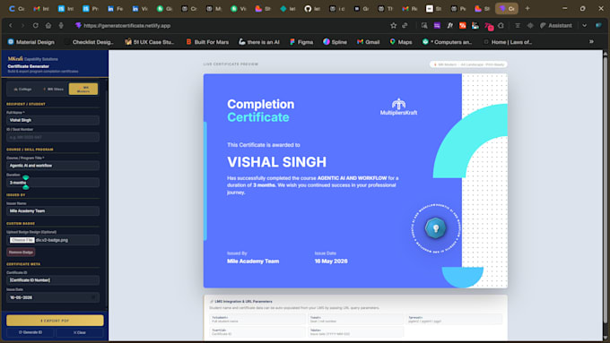The image size is (610, 343).
Task: Switch to the GitHub browser tab
Action: 312,9
